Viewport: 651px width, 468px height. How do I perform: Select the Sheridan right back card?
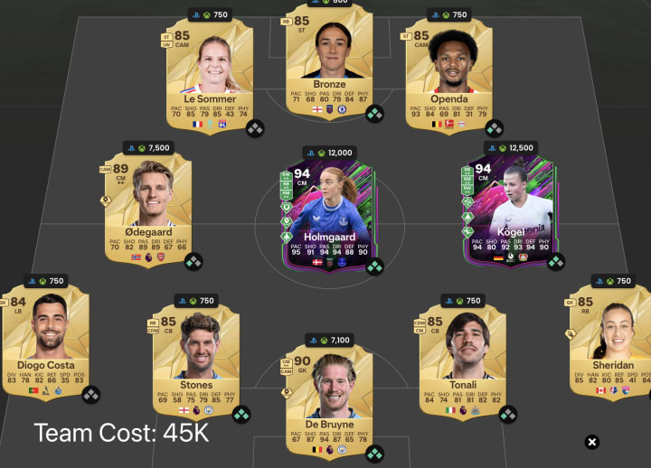609,342
